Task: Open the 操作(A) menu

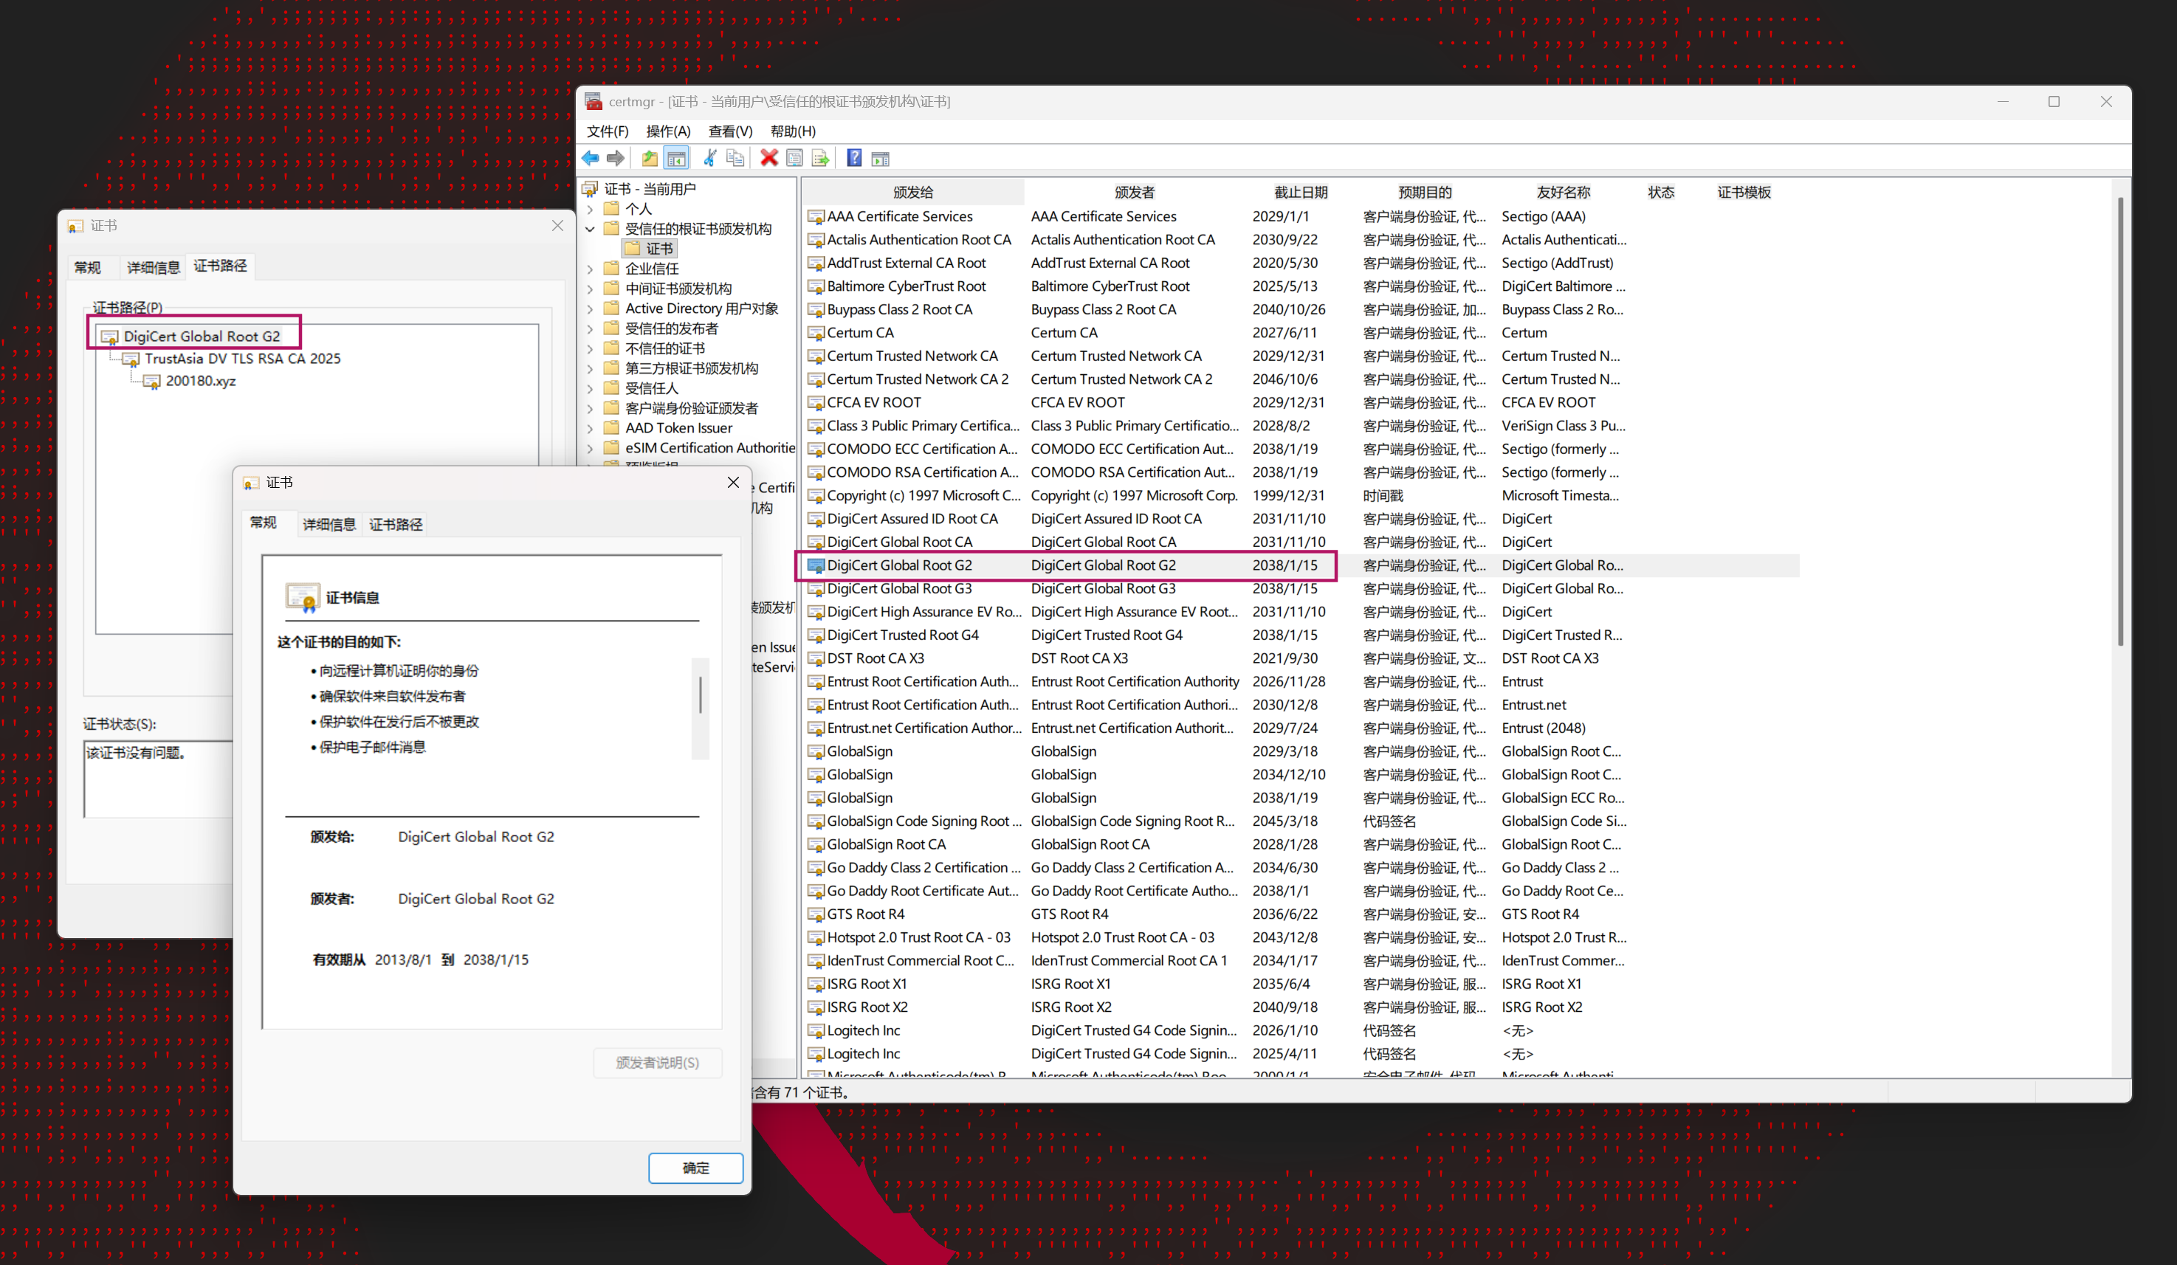Action: point(668,131)
